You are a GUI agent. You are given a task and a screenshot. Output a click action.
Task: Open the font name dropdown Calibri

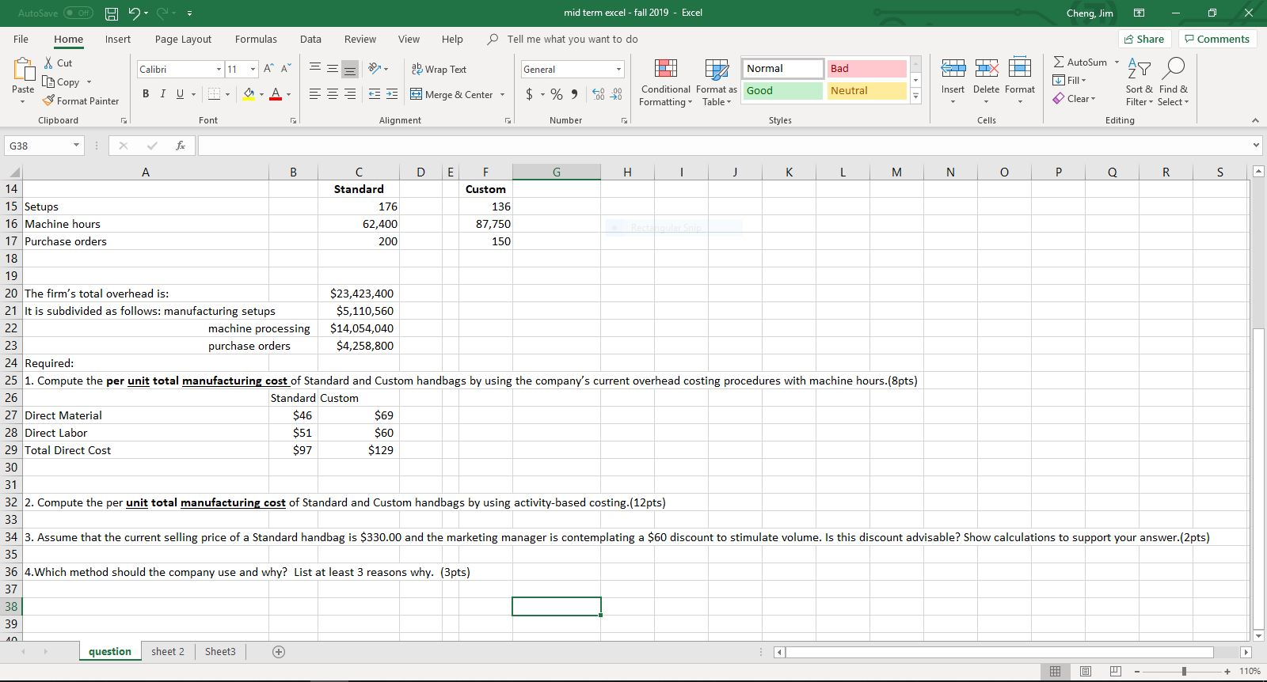pyautogui.click(x=219, y=70)
